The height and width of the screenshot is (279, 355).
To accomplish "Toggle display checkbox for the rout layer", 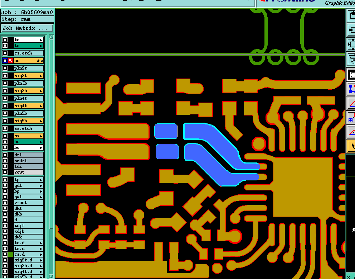I will [5, 172].
